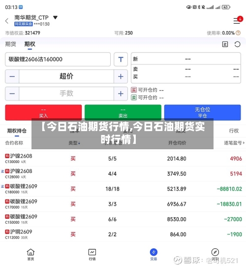Tap battery indicator in status bar
246x268 pixels.
[x=226, y=7]
